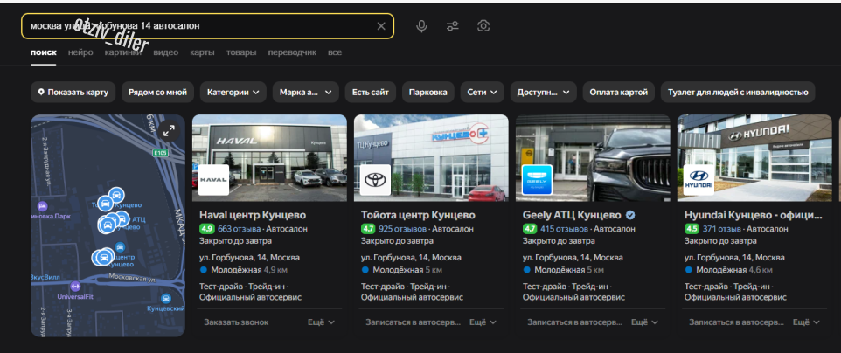Click Молодёжная 4,6 км in Hyundai card
841x353 pixels.
point(729,270)
